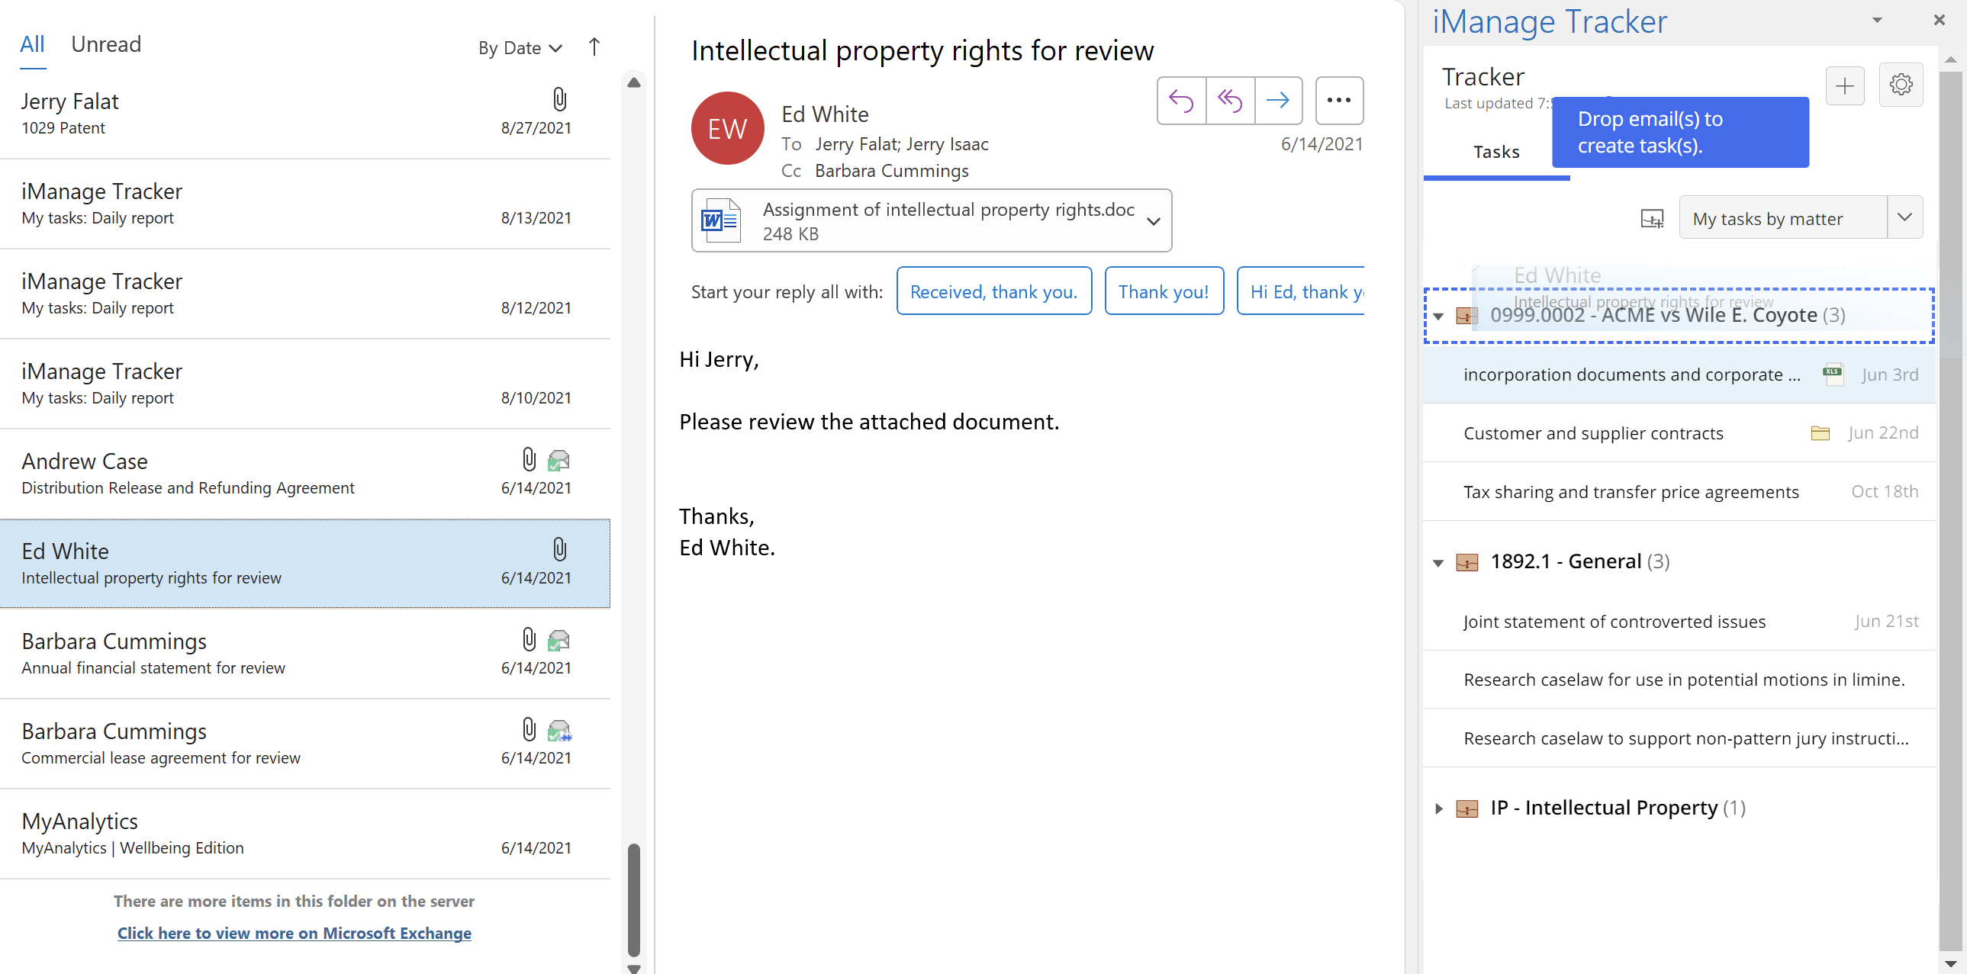
Task: Open the My tasks by matter dropdown
Action: (1904, 217)
